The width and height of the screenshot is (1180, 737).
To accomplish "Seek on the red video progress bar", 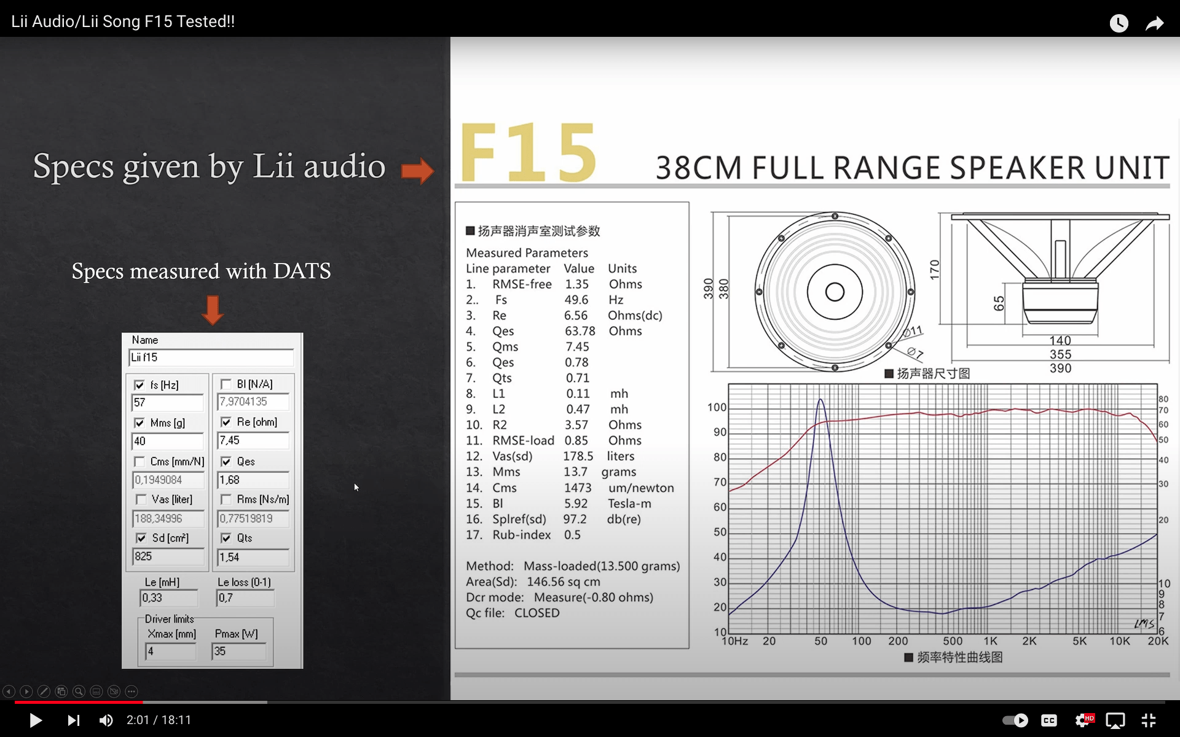I will 79,702.
